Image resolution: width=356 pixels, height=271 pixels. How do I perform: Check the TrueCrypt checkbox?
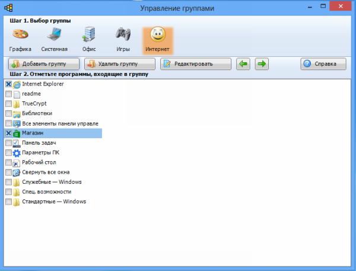tap(8, 104)
